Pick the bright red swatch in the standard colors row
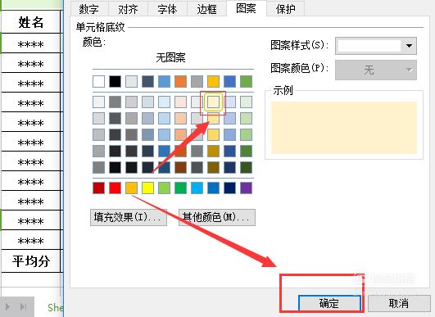435x317 pixels. tap(116, 188)
